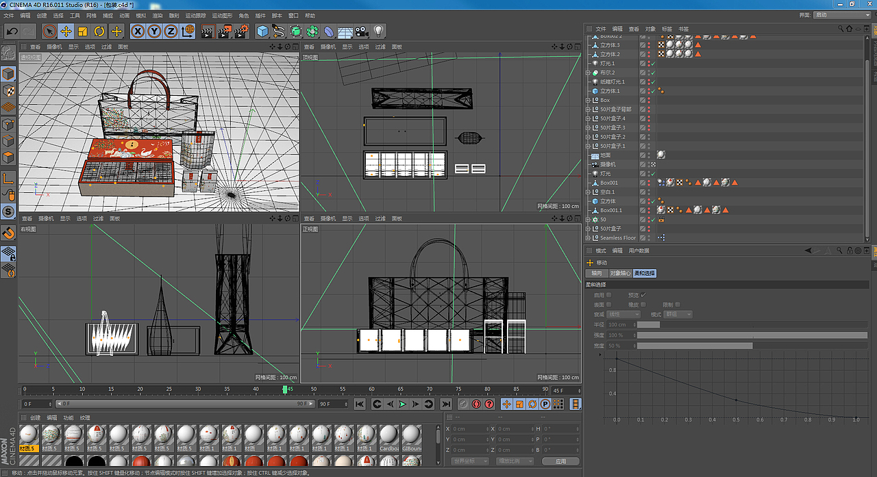877x477 pixels.
Task: Expand 50片盒子.4 in object tree
Action: tap(588, 118)
